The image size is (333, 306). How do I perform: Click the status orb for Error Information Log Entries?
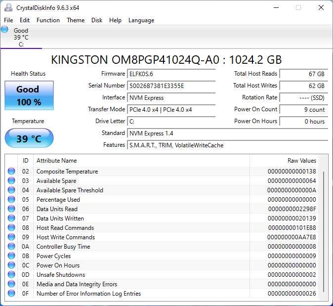tap(11, 293)
